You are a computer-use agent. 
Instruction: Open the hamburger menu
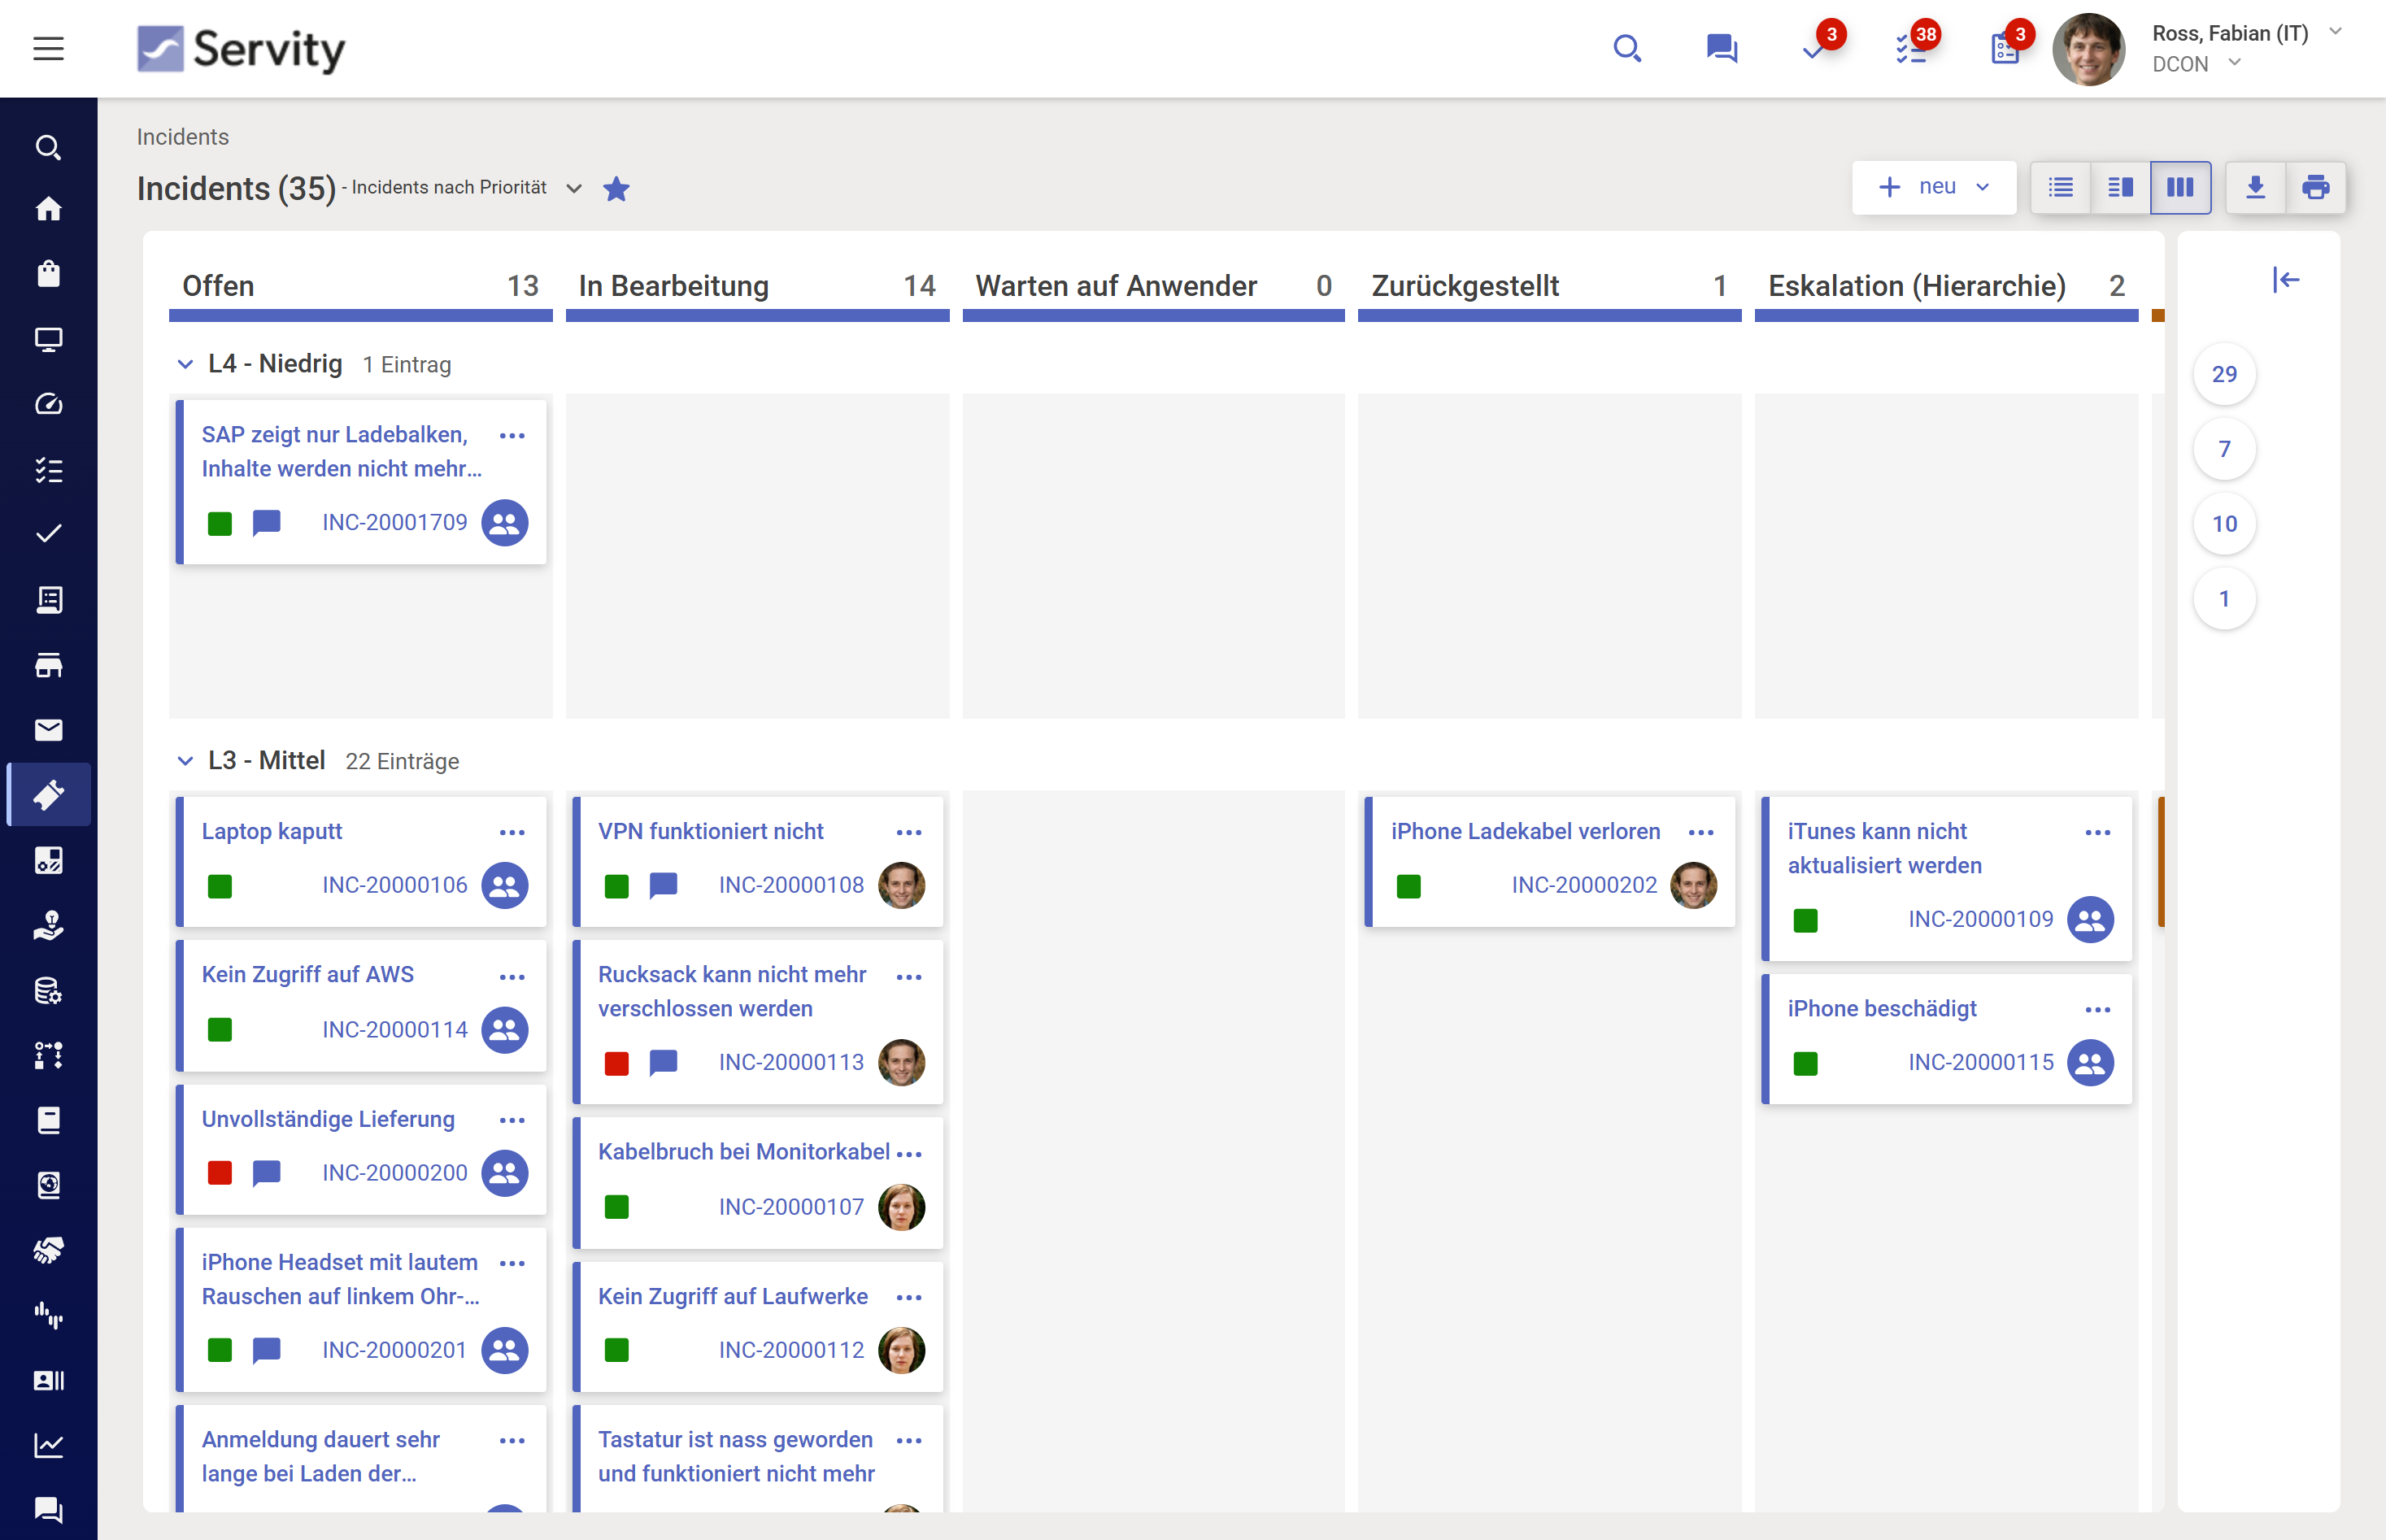(x=48, y=48)
